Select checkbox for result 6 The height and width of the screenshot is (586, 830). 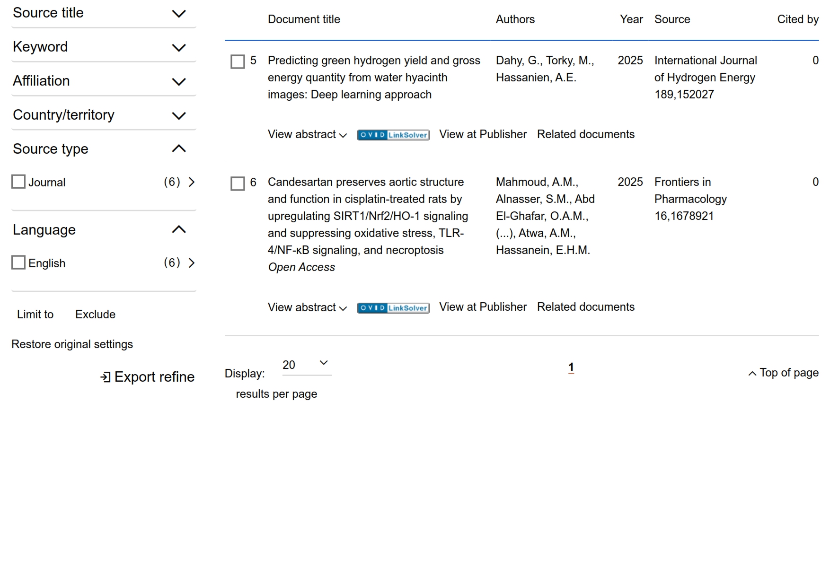pyautogui.click(x=238, y=184)
